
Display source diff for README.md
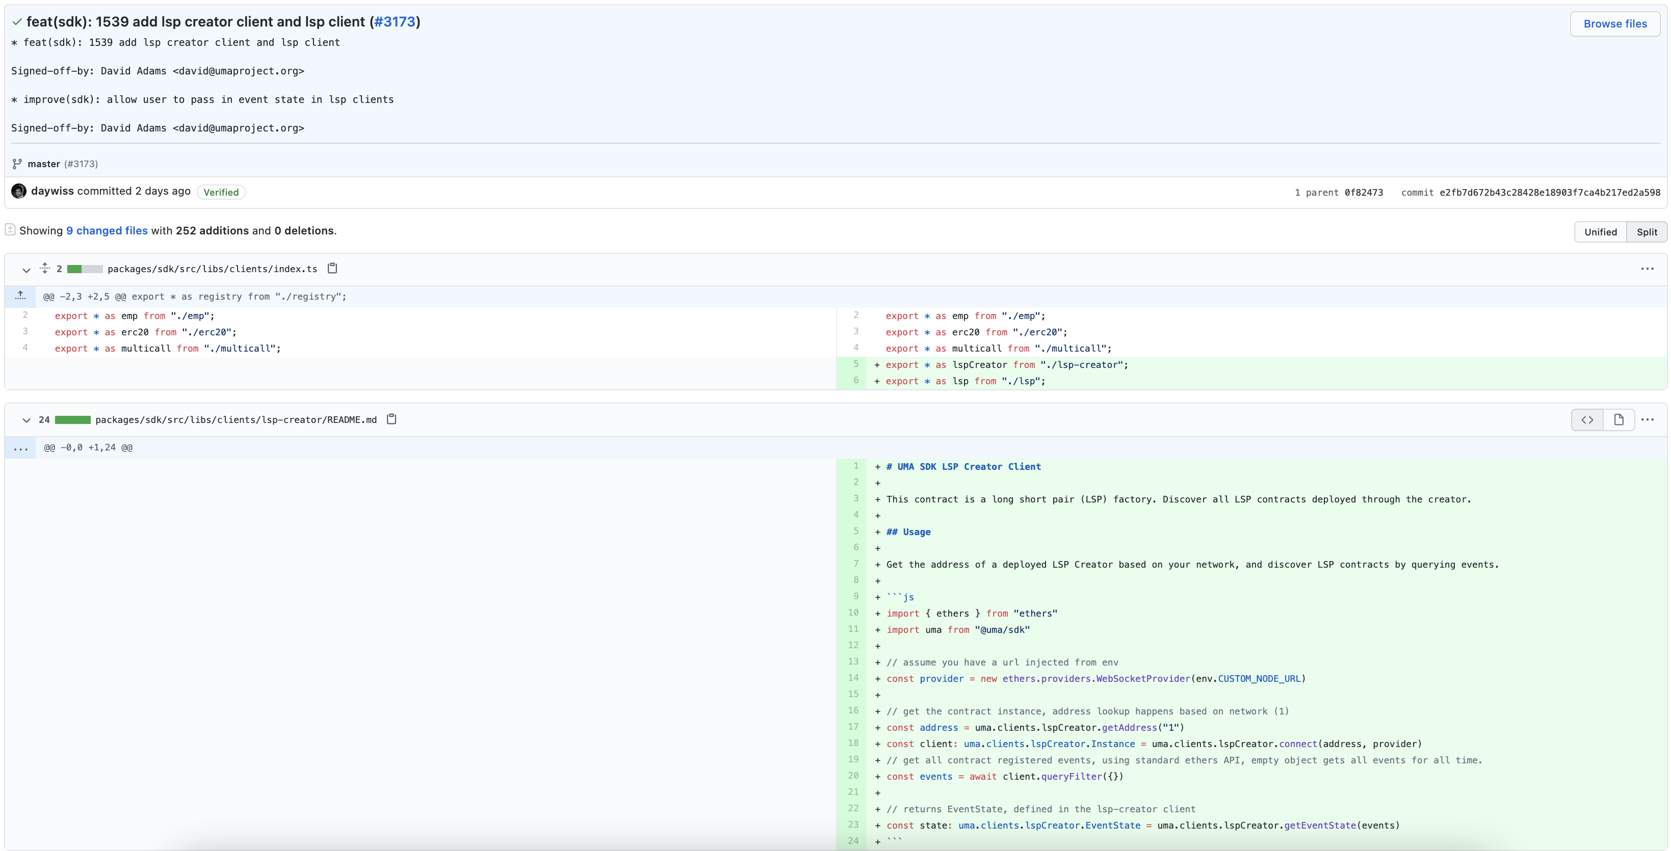click(x=1587, y=420)
